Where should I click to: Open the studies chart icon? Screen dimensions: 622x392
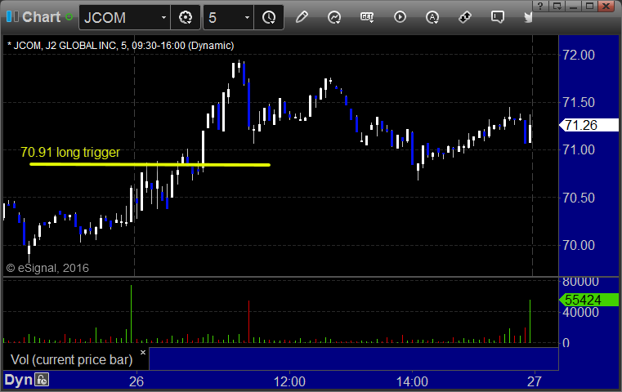tap(334, 17)
